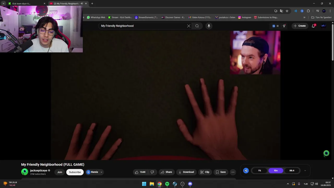Open Chrome three-dot menu
Image resolution: width=334 pixels, height=188 pixels.
pos(330,11)
